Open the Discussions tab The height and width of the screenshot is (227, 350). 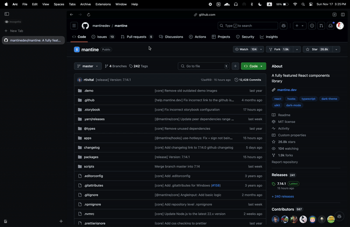click(171, 37)
